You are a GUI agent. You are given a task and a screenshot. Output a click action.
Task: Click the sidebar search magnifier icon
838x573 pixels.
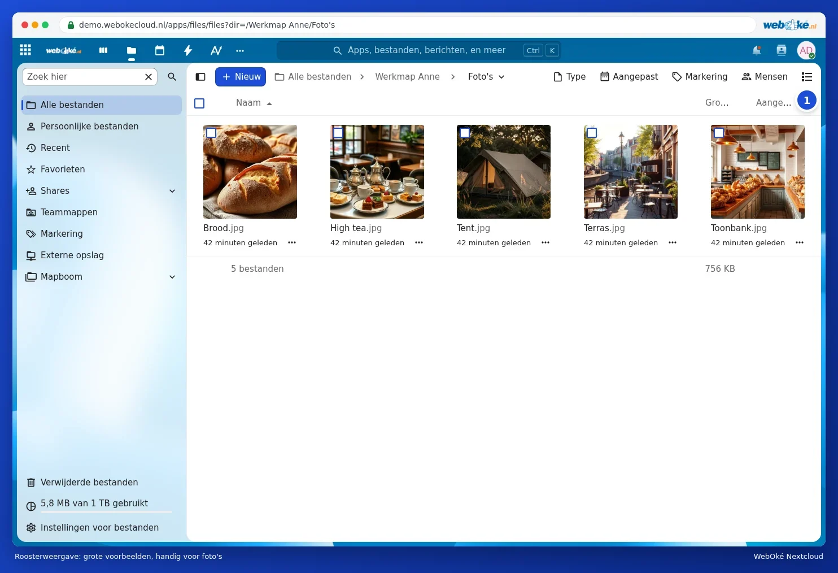(x=172, y=77)
